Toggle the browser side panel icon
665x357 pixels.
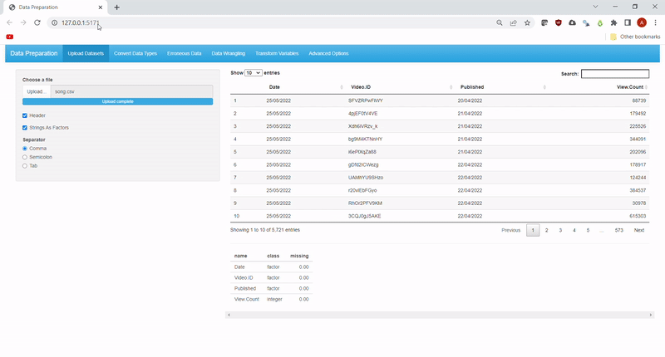click(x=628, y=23)
